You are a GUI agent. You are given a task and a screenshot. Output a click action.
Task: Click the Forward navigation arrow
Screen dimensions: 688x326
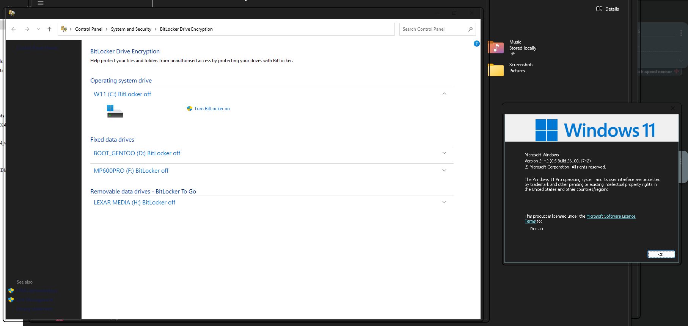tap(27, 29)
